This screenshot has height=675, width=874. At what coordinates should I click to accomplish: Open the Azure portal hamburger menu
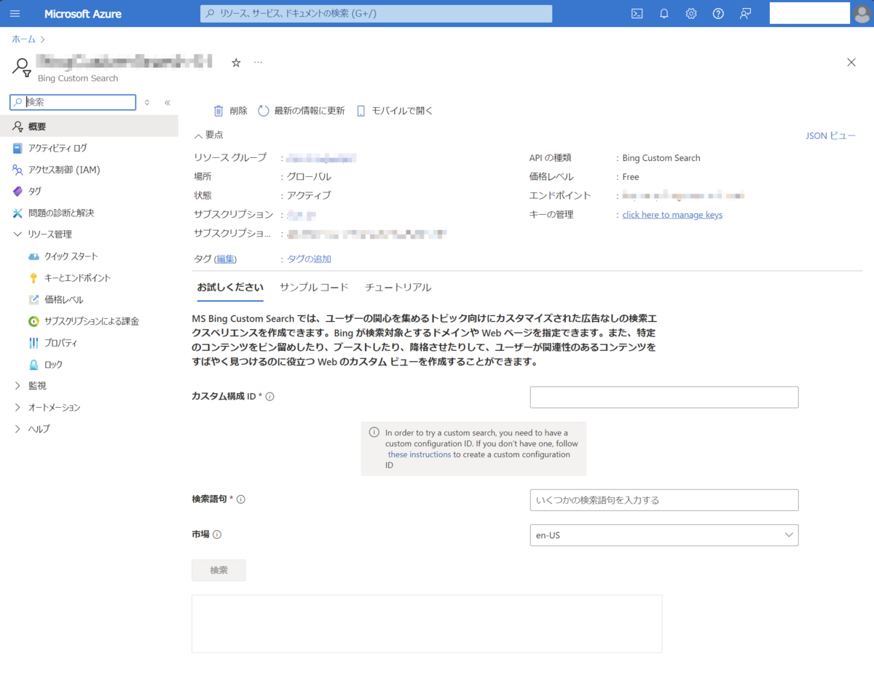[x=15, y=14]
